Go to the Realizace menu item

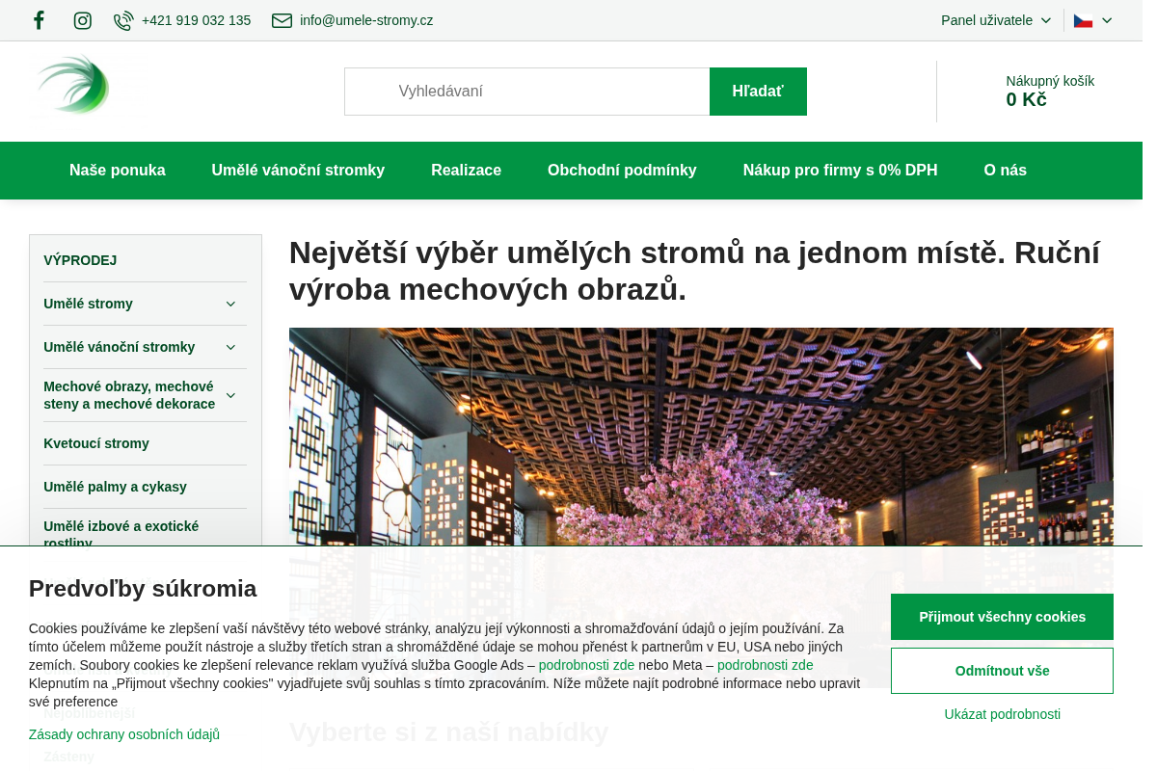click(x=466, y=171)
